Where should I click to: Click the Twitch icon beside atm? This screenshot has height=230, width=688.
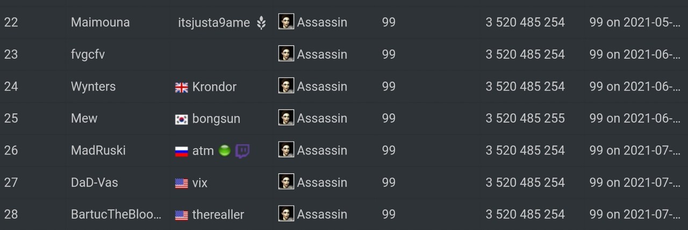(x=242, y=151)
